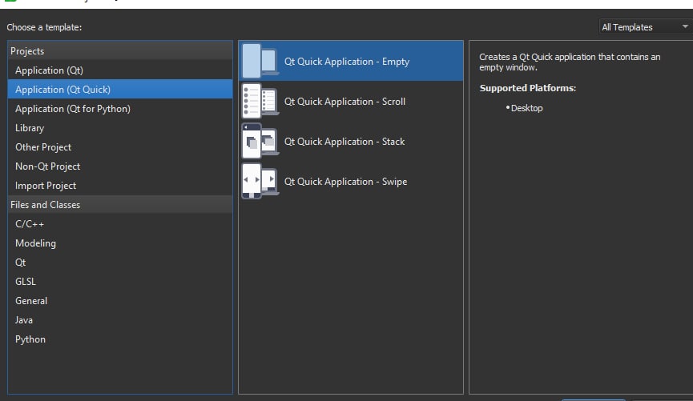Select Application (Qt) project category
This screenshot has height=401, width=693.
119,70
